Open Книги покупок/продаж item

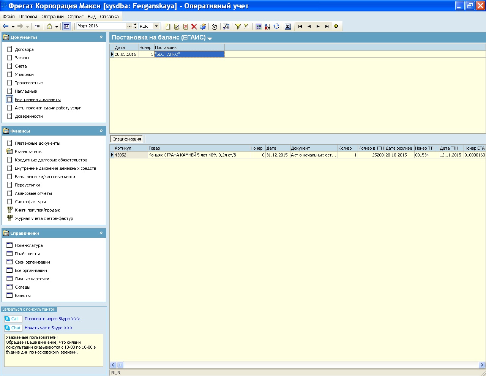click(x=37, y=210)
